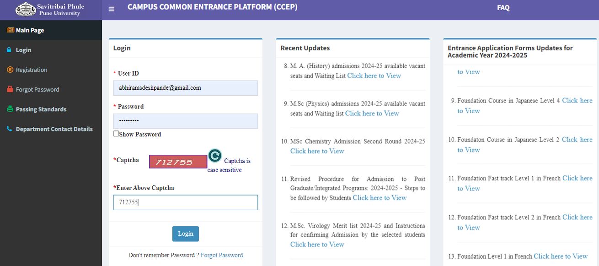
Task: Click the padlock icon beside Login
Action: [9, 50]
